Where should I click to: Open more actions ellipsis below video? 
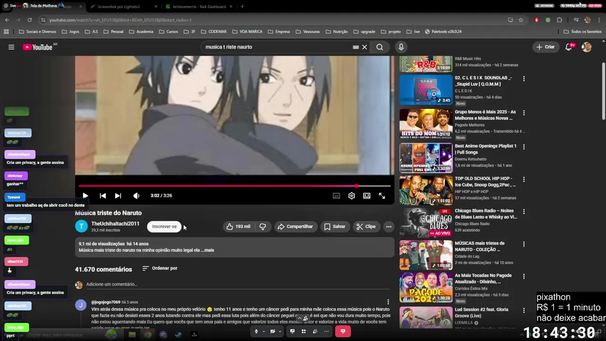(x=389, y=226)
